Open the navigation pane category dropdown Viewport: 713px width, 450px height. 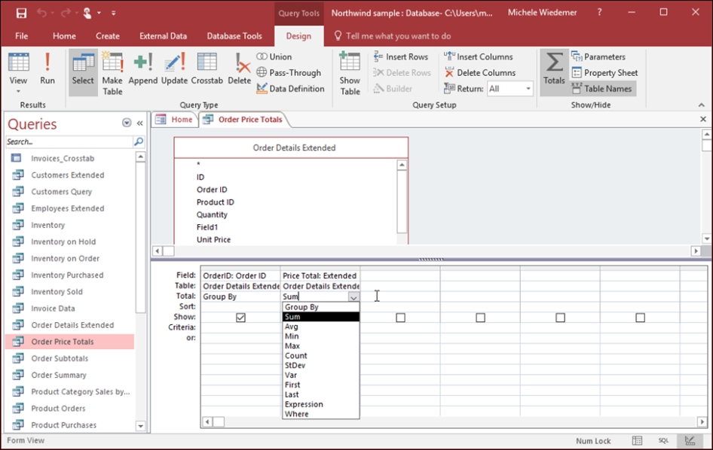pos(127,123)
